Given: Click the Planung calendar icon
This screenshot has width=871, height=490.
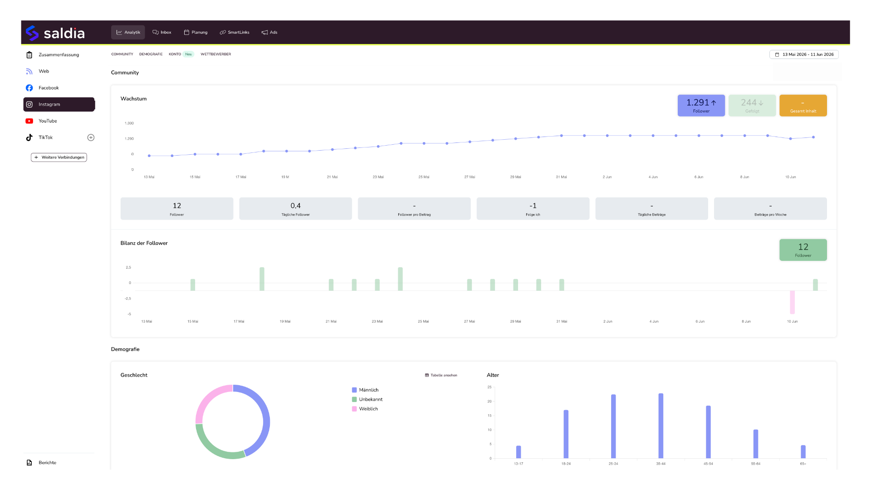Looking at the screenshot, I should (186, 32).
